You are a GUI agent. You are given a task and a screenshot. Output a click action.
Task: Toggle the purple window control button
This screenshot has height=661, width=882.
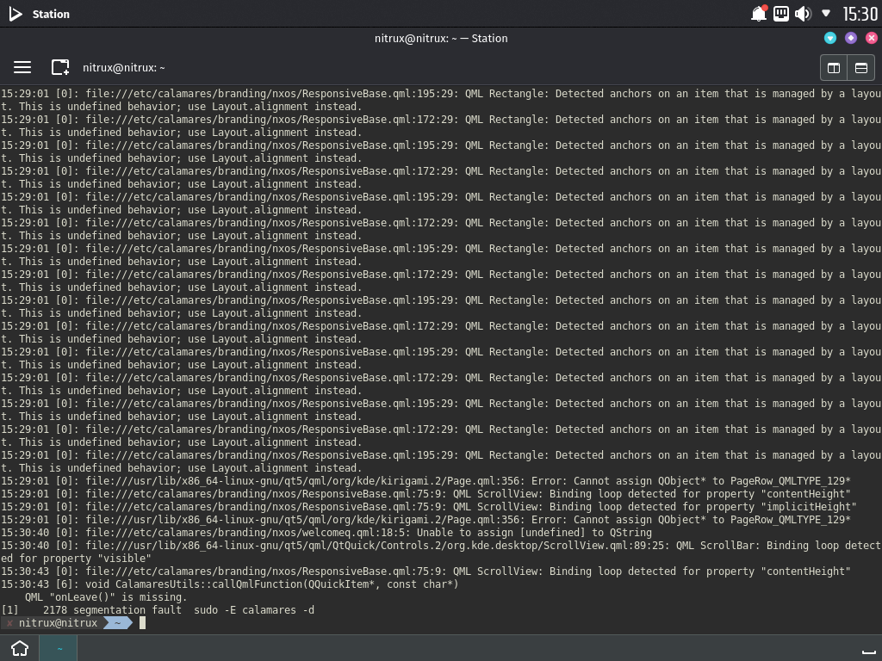851,38
